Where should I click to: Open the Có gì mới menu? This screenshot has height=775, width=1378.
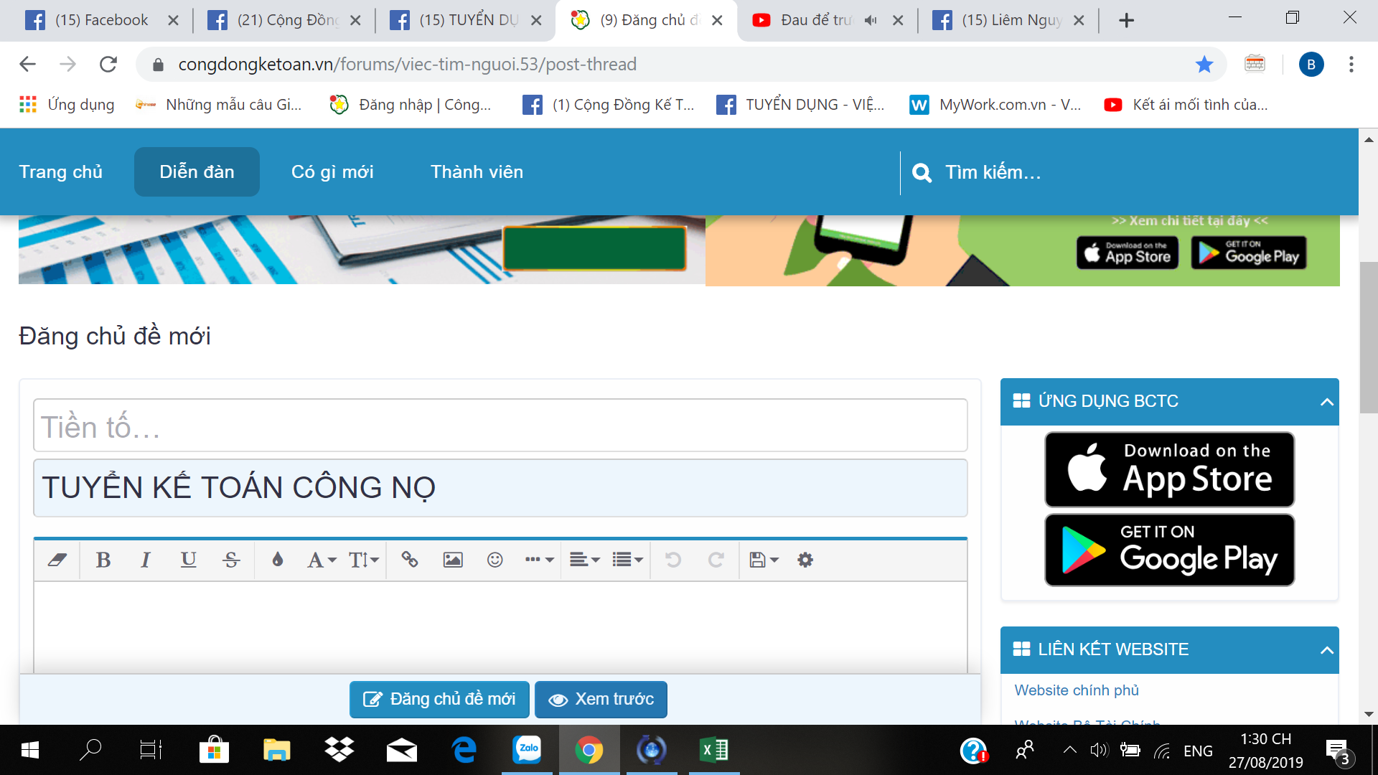332,172
